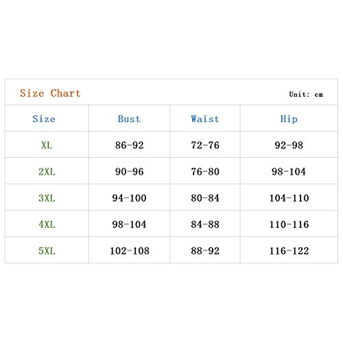Select the XL bust value 86-92
This screenshot has height=343, width=343.
[x=130, y=145]
